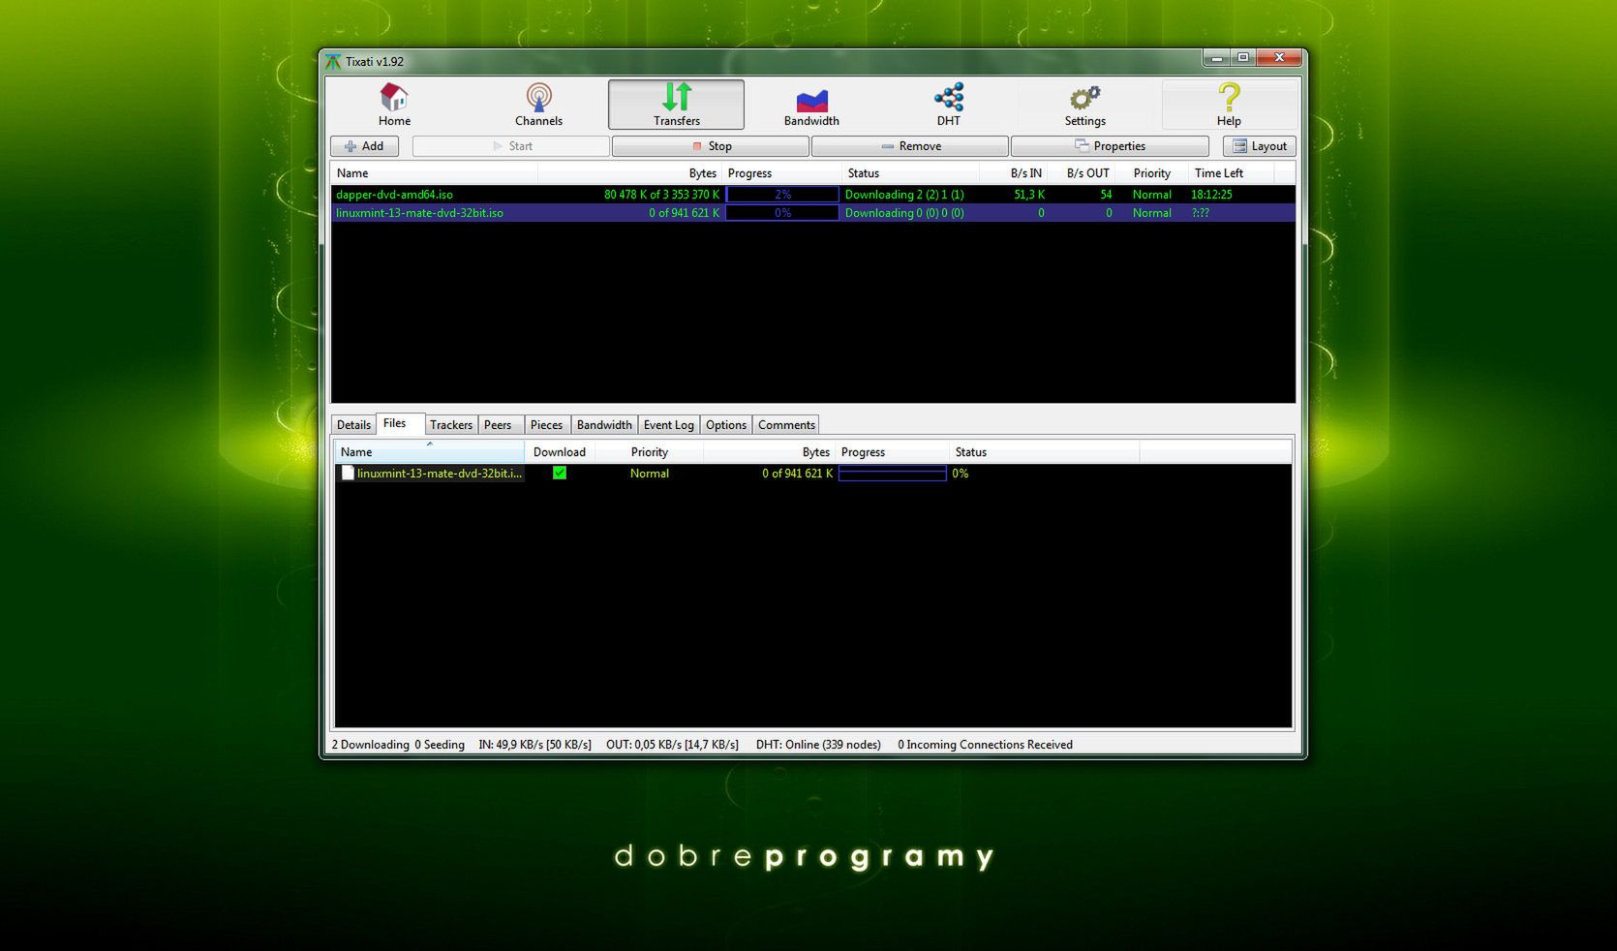Sort by the Time Left column

[1219, 172]
